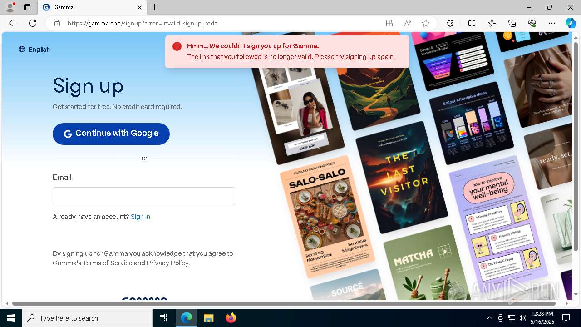Launch Firefox from taskbar
Screen dimensions: 581x327
coord(231,318)
